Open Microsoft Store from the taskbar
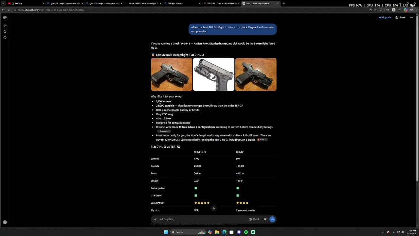419x236 pixels. click(x=231, y=232)
